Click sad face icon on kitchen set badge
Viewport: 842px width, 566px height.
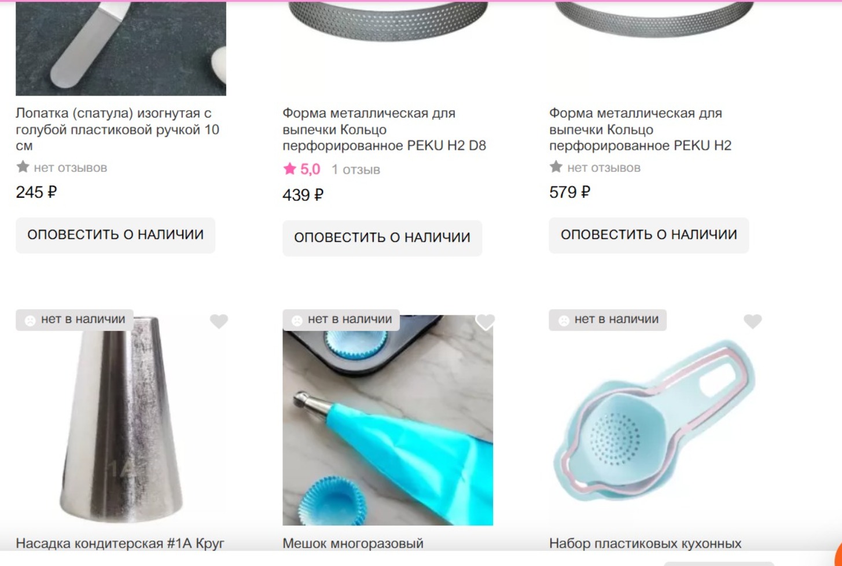click(x=564, y=320)
